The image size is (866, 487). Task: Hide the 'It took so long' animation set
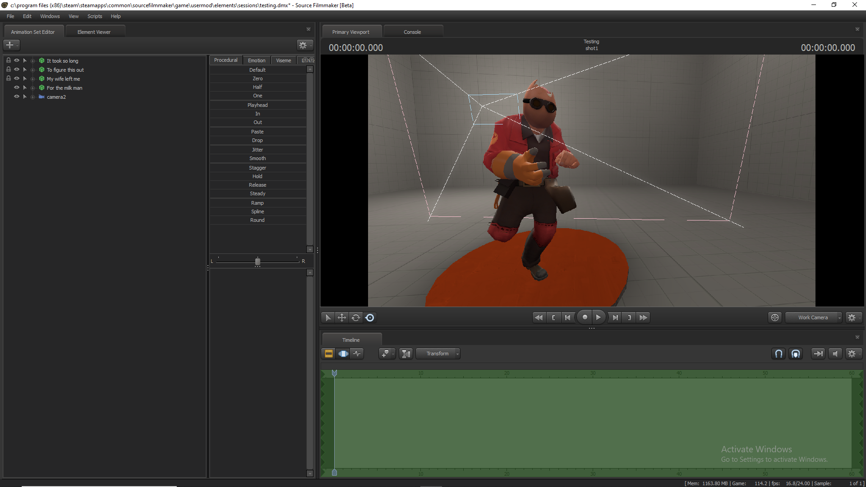[x=17, y=60]
